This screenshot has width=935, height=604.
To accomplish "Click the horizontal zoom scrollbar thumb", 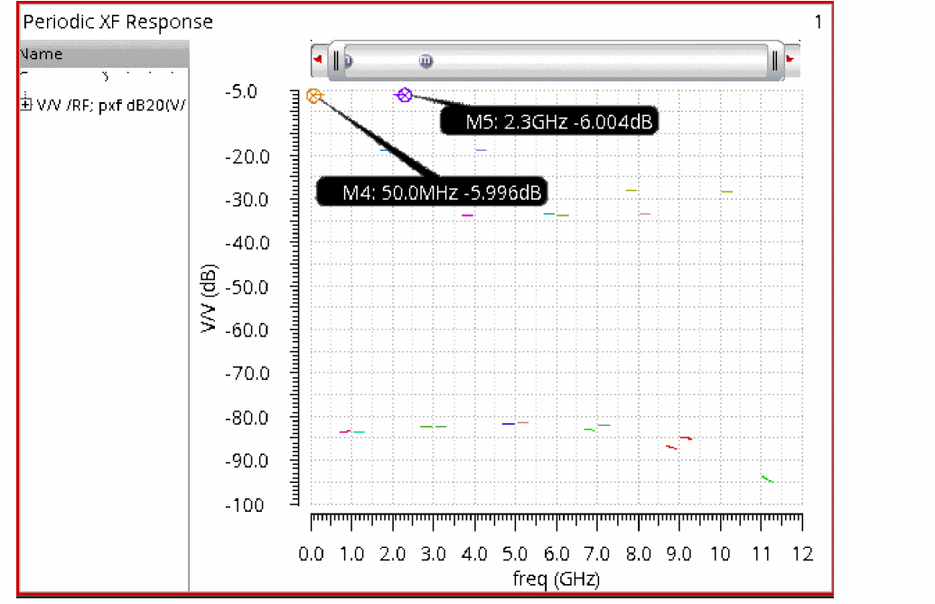I will point(556,61).
